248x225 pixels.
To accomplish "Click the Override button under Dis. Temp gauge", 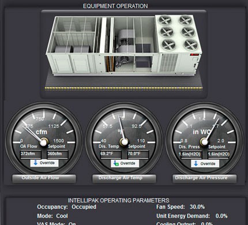I will coord(125,163).
